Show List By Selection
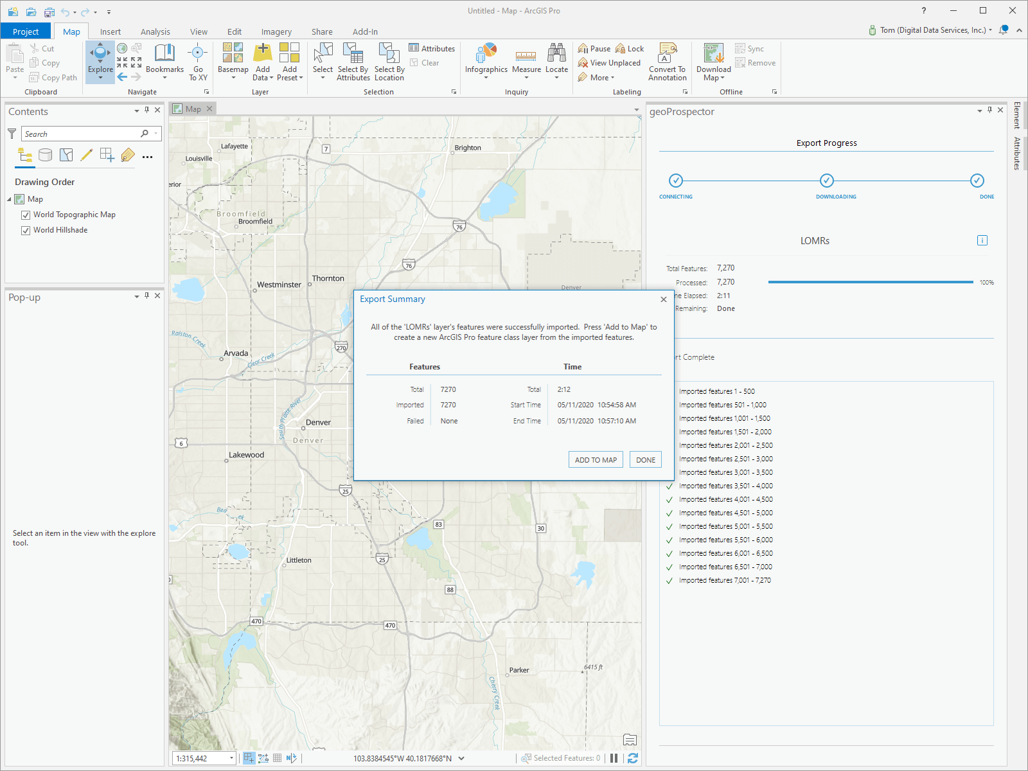This screenshot has width=1028, height=771. click(x=66, y=155)
